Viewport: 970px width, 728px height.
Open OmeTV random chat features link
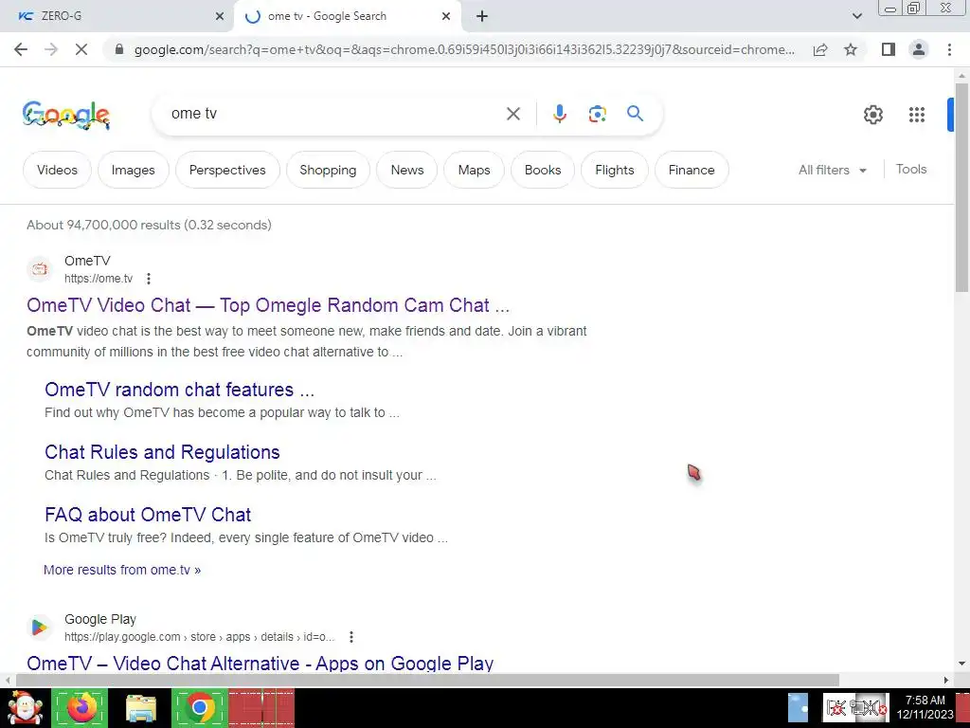coord(179,390)
